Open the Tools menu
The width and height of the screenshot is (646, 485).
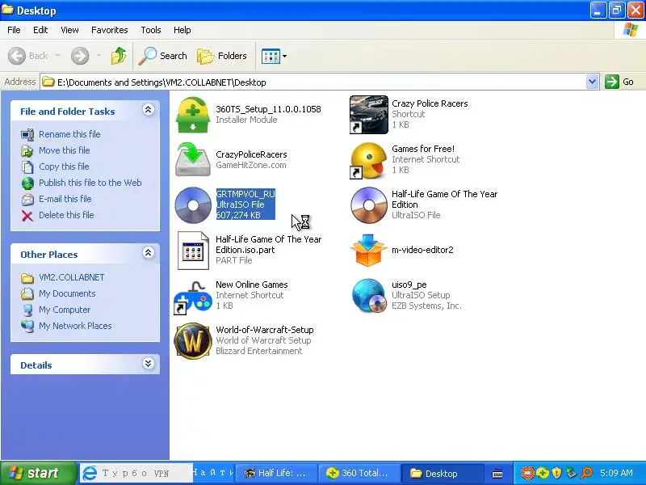[x=151, y=30]
